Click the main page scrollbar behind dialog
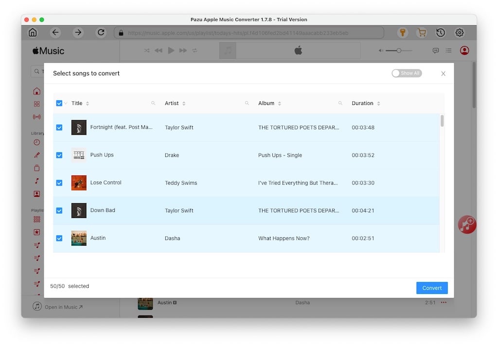Image resolution: width=498 pixels, height=346 pixels. pyautogui.click(x=474, y=85)
